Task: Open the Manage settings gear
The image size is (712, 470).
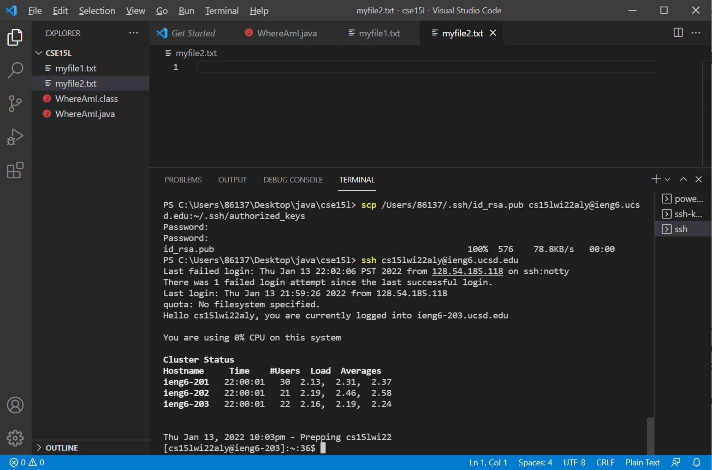Action: point(15,438)
